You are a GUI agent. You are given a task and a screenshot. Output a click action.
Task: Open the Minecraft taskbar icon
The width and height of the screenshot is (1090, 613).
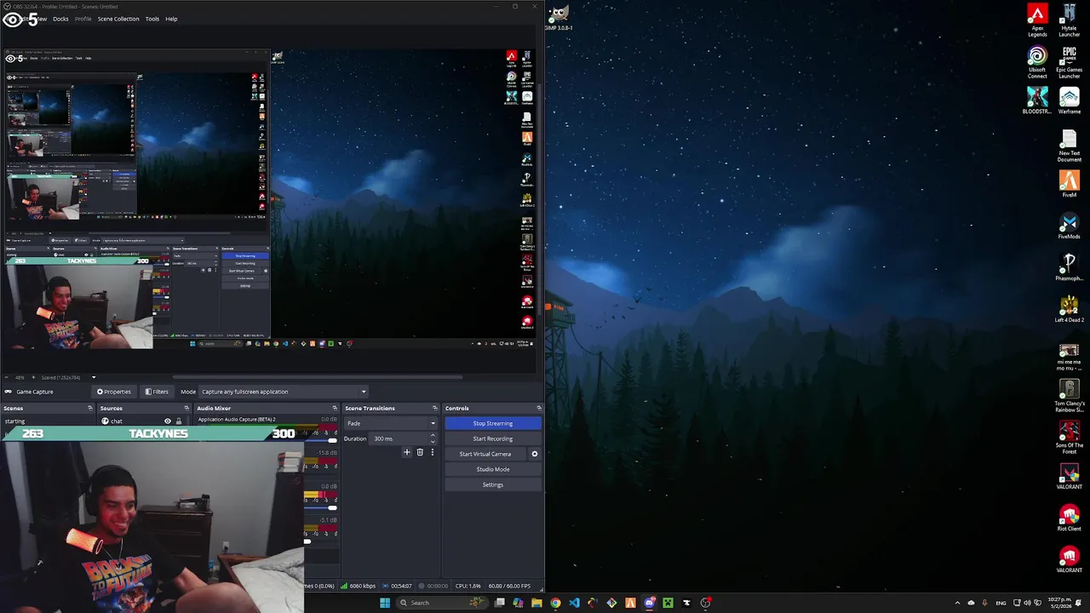pos(668,603)
